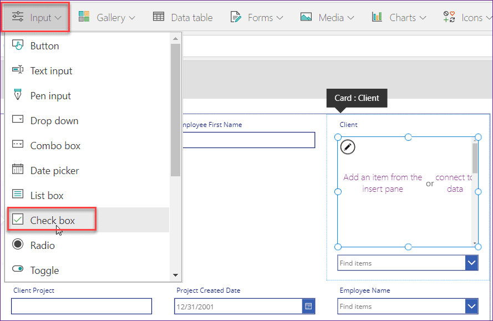This screenshot has height=321, width=493.
Task: Expand the Find items dropdown on Client card
Action: [472, 262]
